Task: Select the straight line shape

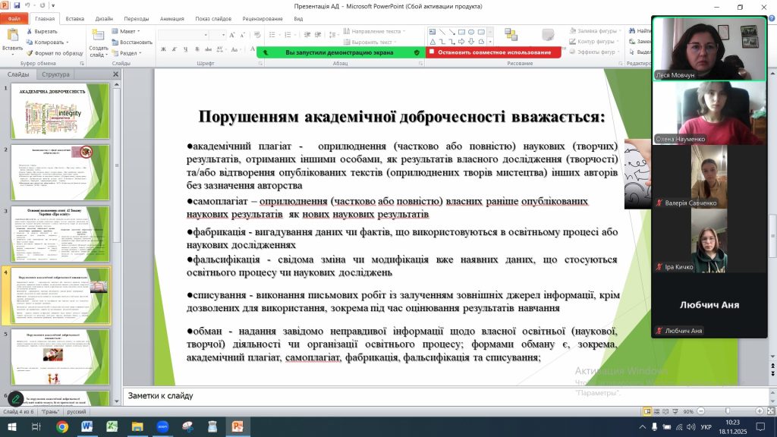Action: 442,32
